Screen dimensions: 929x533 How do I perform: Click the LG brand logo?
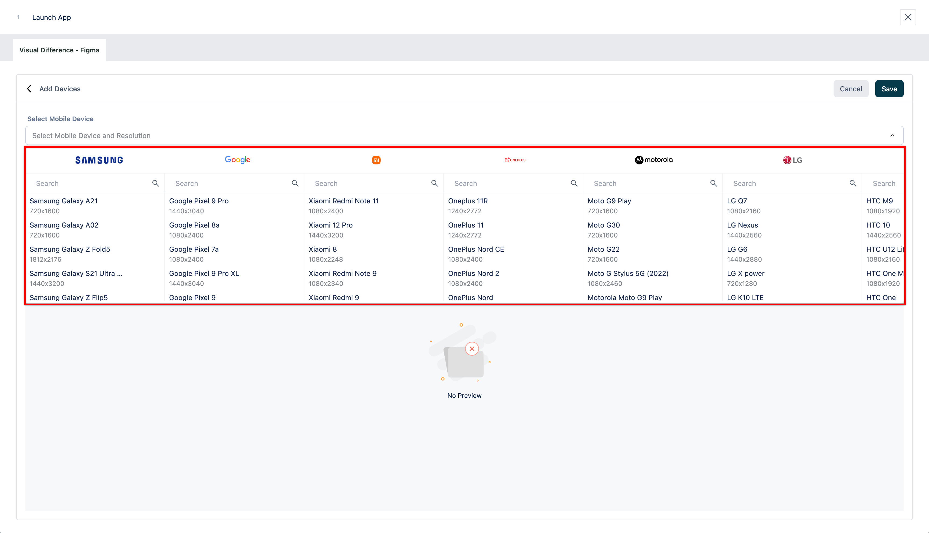pyautogui.click(x=792, y=160)
